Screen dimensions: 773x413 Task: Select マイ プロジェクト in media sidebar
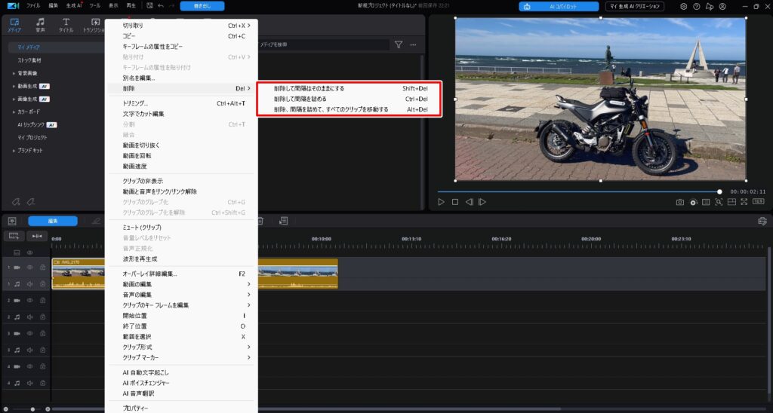coord(32,137)
